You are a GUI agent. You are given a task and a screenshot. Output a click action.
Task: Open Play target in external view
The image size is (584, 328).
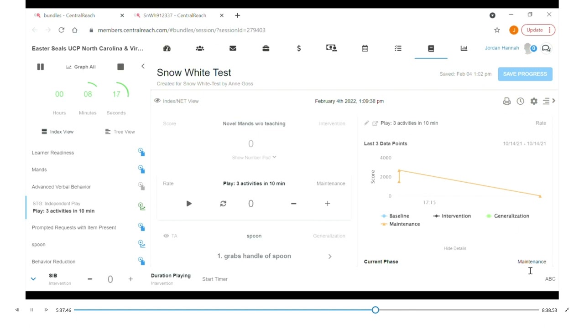[x=375, y=123]
